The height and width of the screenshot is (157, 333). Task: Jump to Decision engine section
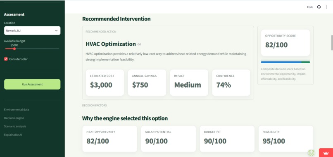14,118
